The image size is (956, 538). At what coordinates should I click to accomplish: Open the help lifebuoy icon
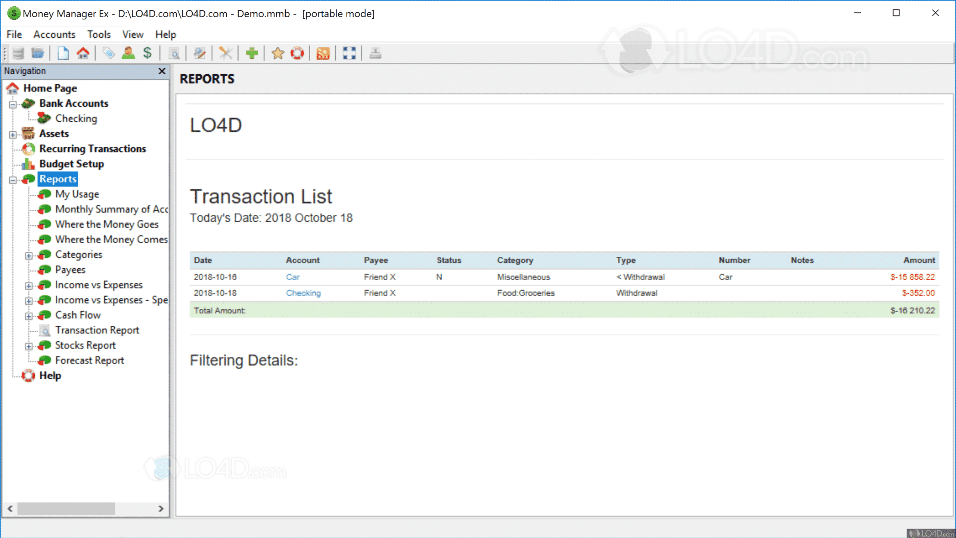pos(297,53)
